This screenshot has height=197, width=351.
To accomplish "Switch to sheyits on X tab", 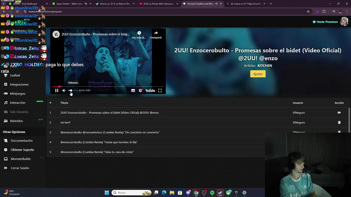I will tap(246, 4).
